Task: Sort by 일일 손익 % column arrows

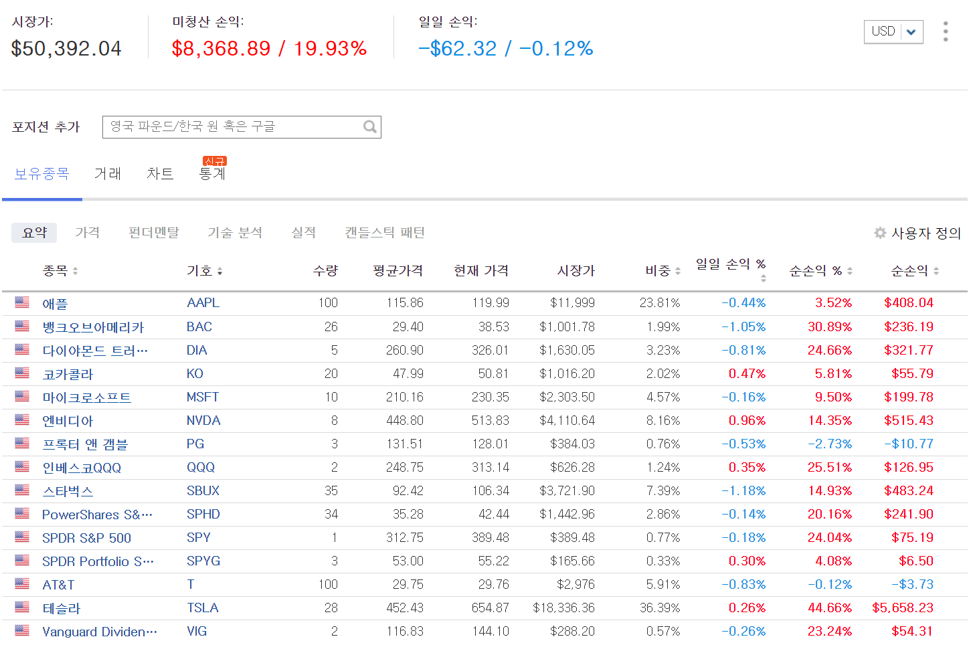Action: pyautogui.click(x=764, y=278)
